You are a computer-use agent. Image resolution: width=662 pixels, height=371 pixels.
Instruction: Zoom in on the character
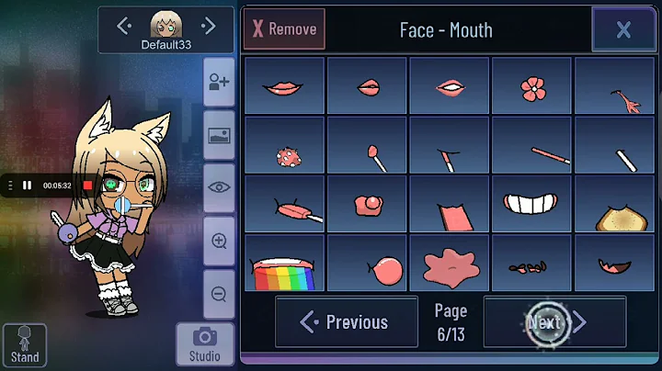coord(219,242)
